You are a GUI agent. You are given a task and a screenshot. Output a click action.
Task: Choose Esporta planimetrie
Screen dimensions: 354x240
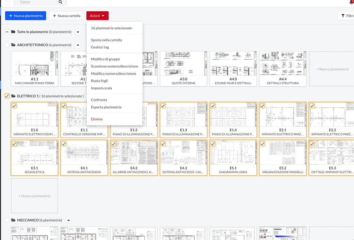point(106,107)
